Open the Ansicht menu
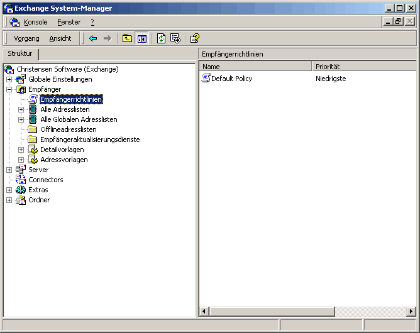Screen dimensions: 420x333 click(60, 38)
